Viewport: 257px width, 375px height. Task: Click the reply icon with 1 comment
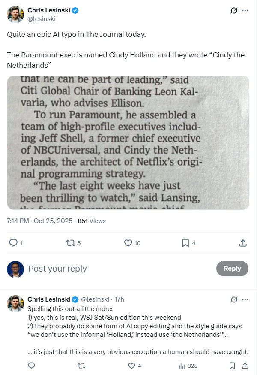[x=13, y=243]
